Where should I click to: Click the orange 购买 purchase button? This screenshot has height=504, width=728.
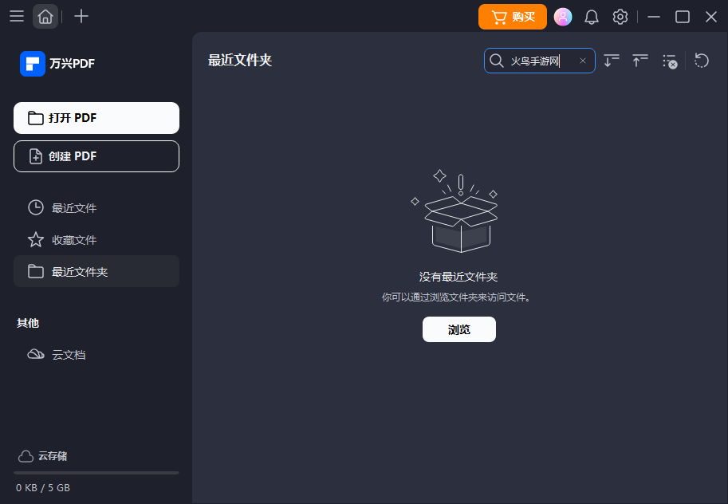click(513, 18)
